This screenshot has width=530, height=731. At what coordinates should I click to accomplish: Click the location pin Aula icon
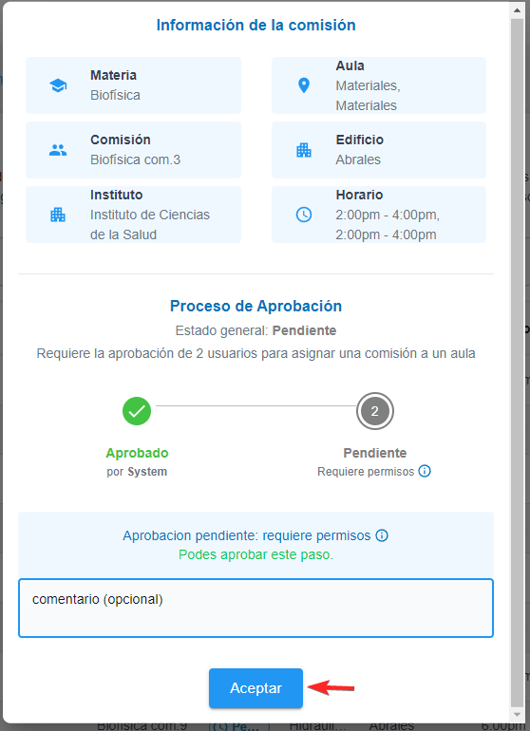(304, 85)
